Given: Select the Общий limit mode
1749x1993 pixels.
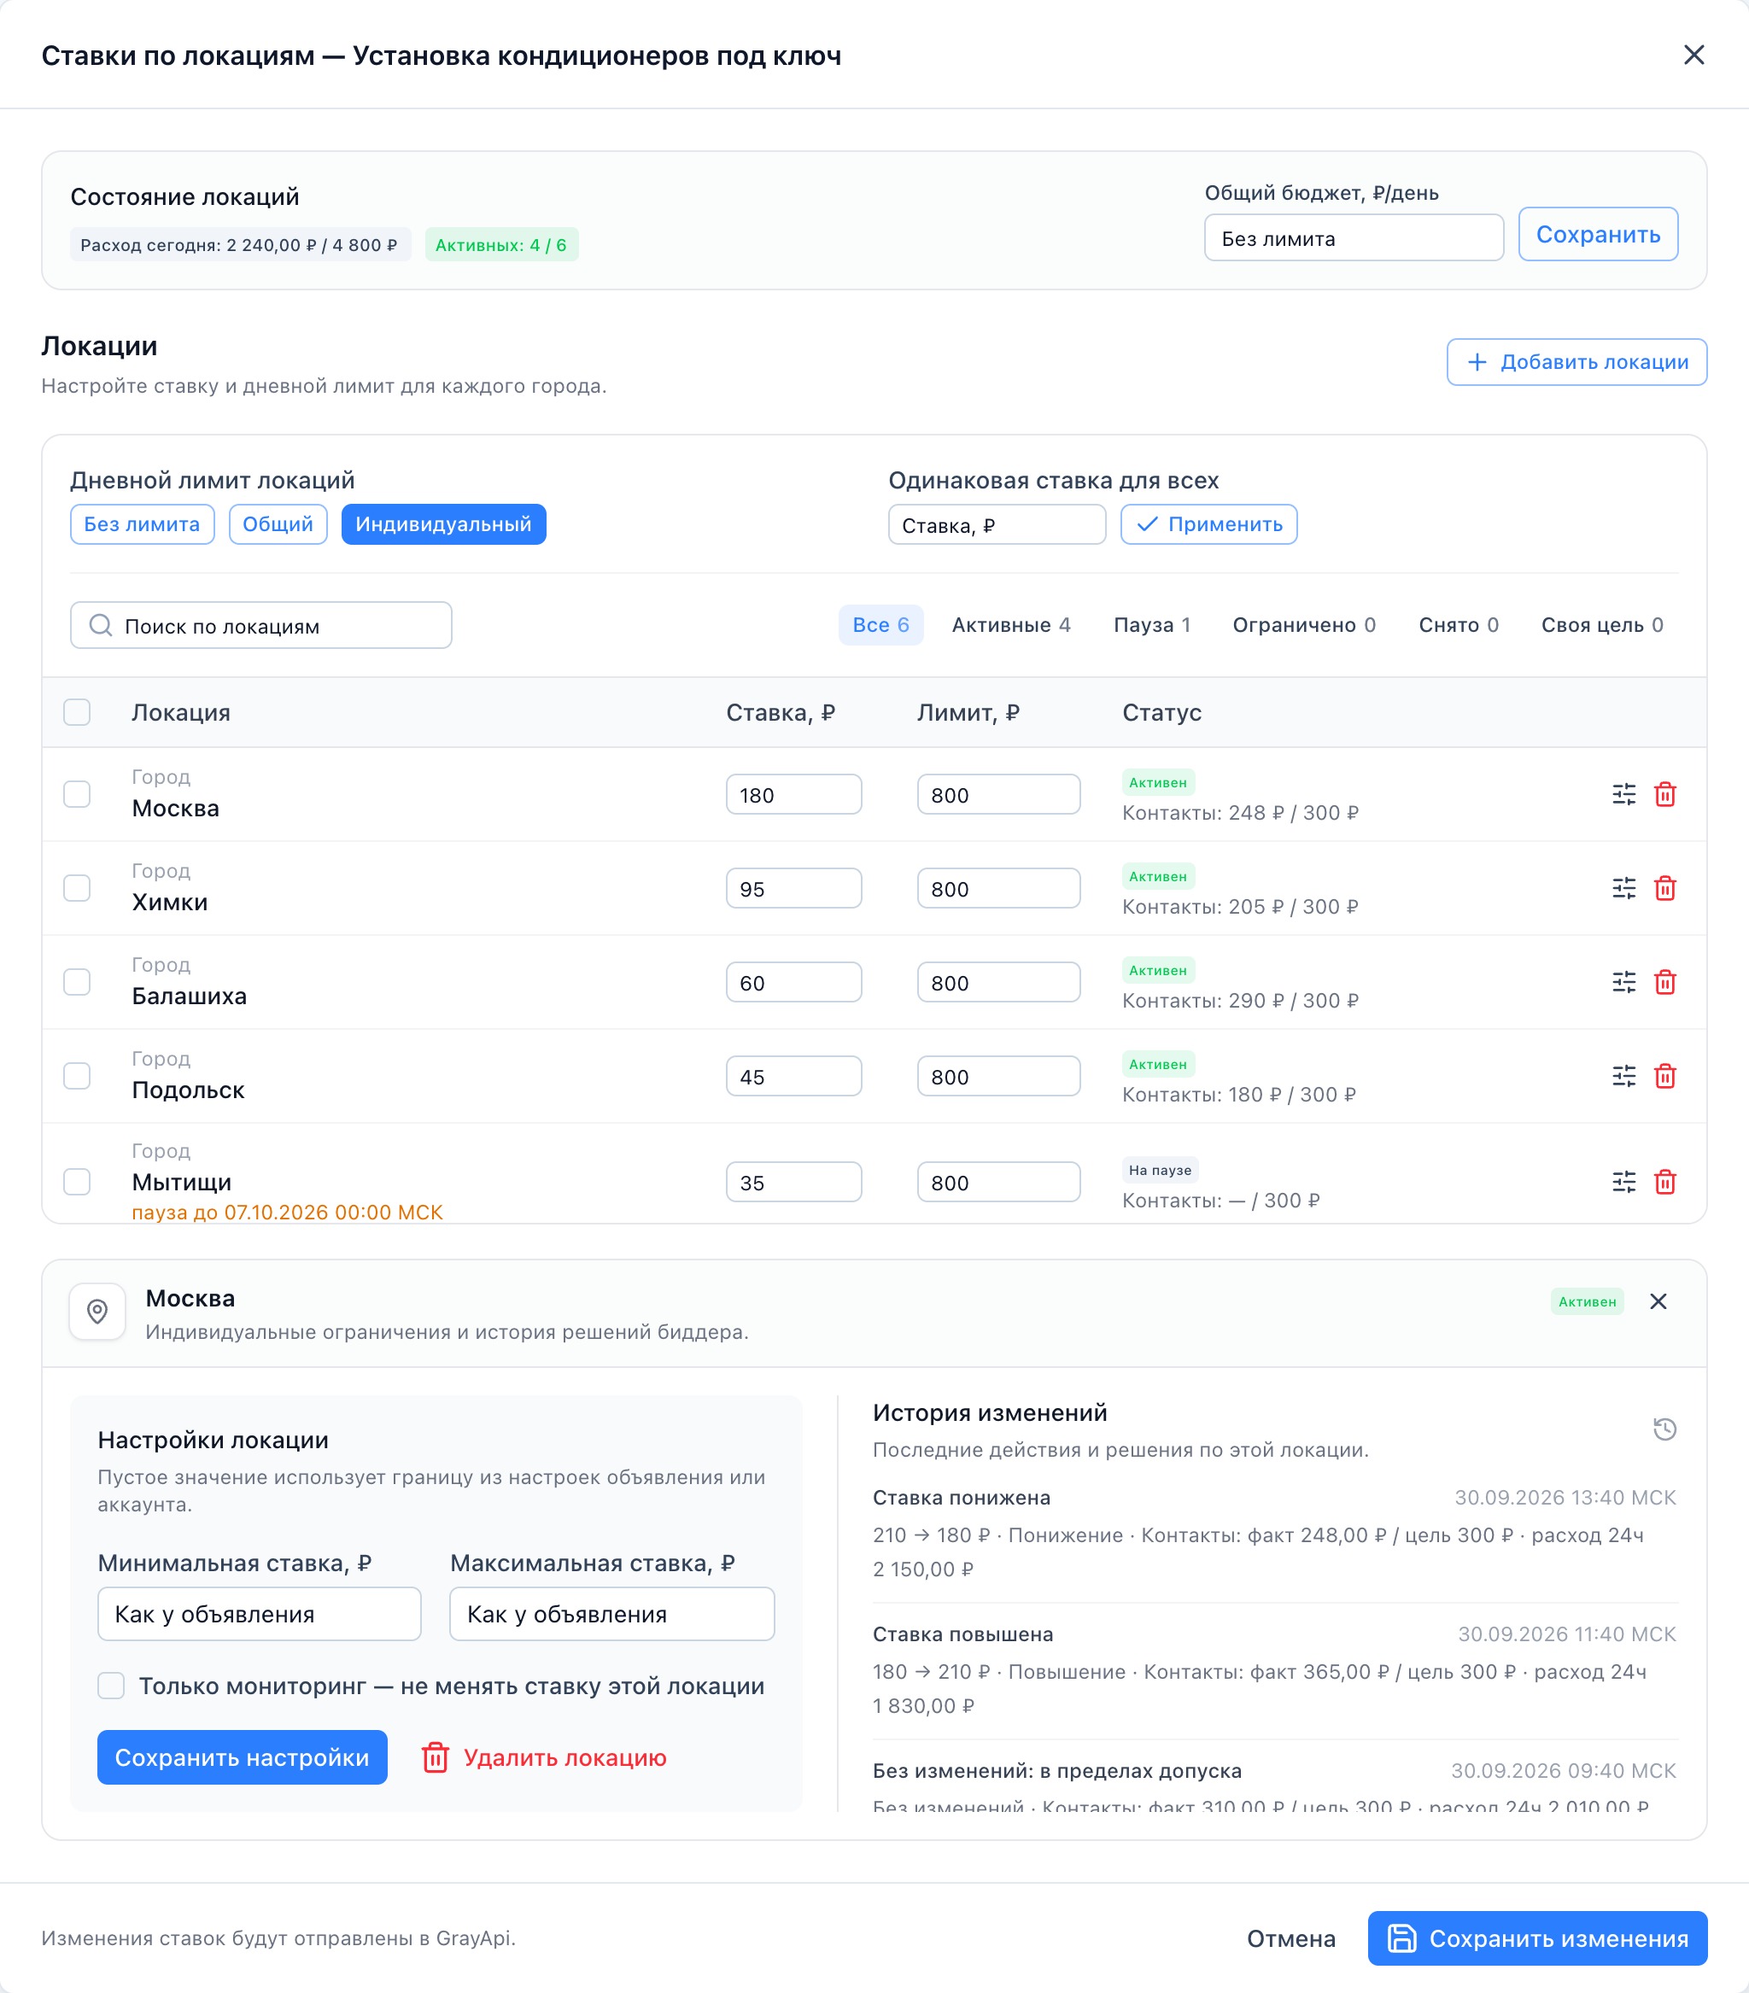Looking at the screenshot, I should point(278,524).
